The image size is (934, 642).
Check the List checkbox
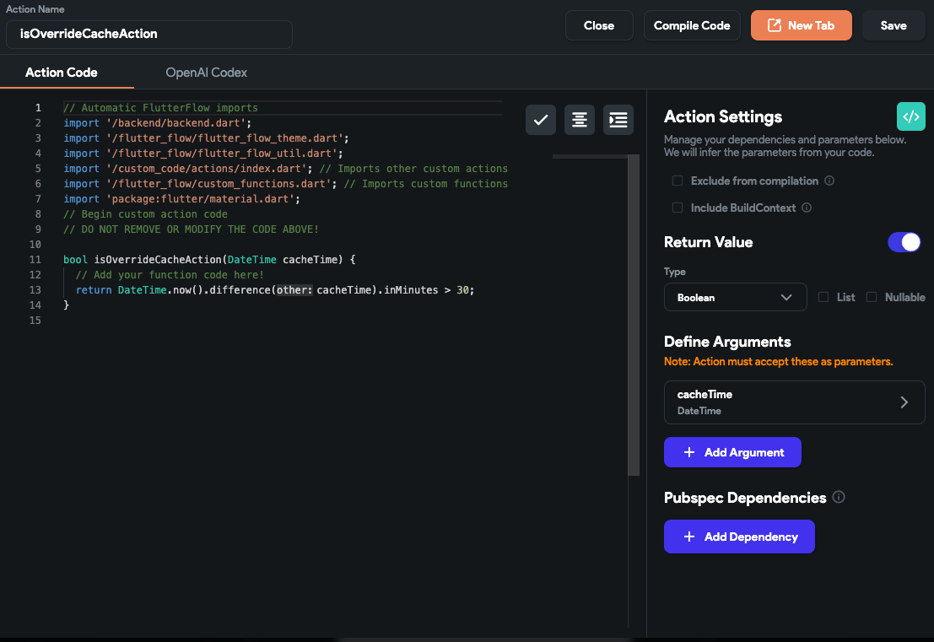pyautogui.click(x=823, y=297)
